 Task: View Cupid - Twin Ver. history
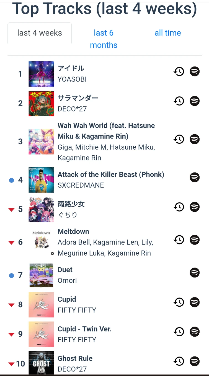point(179,332)
